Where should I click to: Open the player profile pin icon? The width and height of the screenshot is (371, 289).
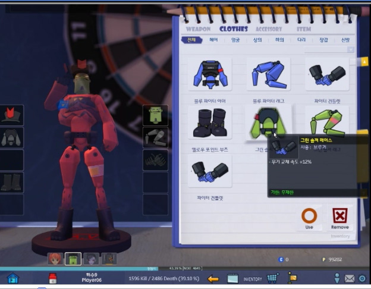[337, 278]
